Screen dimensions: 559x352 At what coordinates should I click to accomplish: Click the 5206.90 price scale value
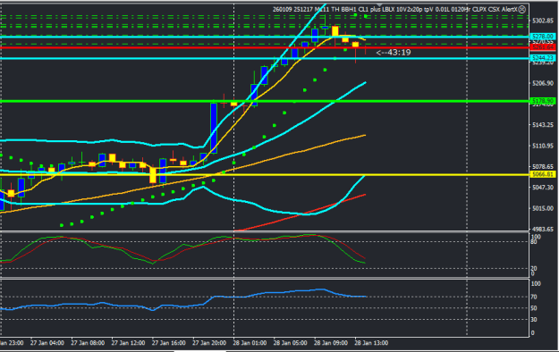(543, 83)
